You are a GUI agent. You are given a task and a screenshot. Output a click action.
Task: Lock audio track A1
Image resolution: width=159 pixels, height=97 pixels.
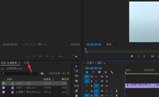pyautogui.click(x=92, y=91)
